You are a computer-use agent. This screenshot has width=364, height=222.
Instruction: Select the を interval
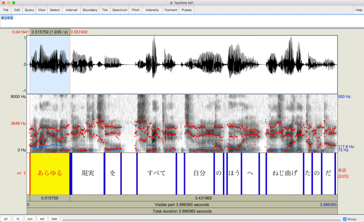click(x=113, y=173)
